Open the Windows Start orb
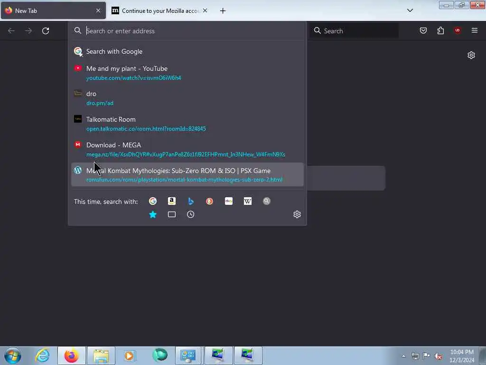This screenshot has height=365, width=486. click(x=13, y=355)
